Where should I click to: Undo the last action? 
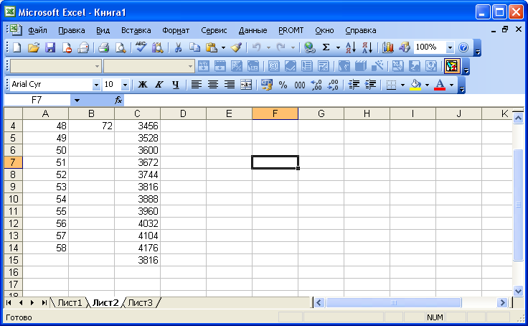(x=257, y=47)
